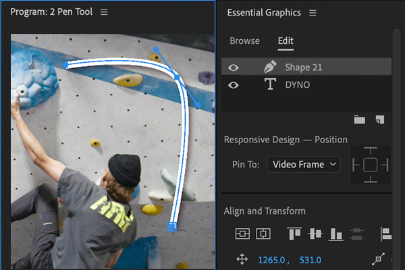Click the middle anchor point on the curve

tap(177, 78)
